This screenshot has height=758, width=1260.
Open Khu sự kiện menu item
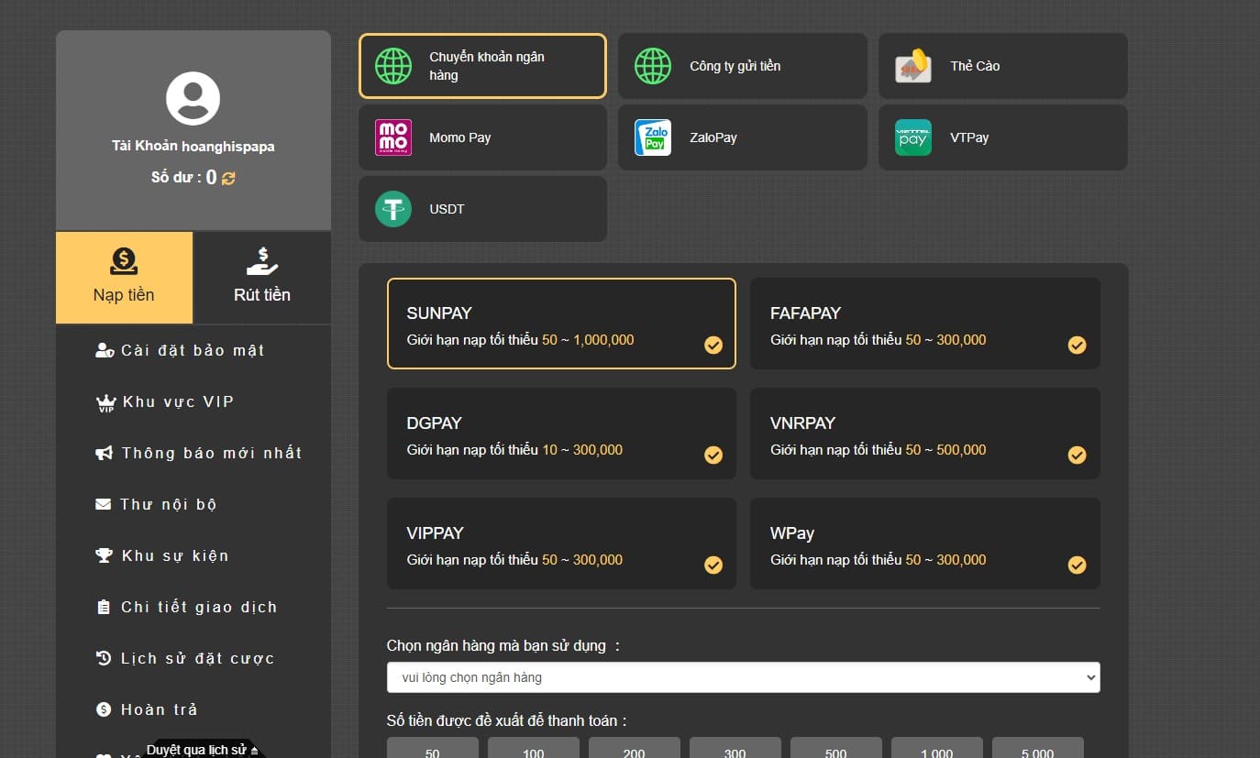coord(193,555)
